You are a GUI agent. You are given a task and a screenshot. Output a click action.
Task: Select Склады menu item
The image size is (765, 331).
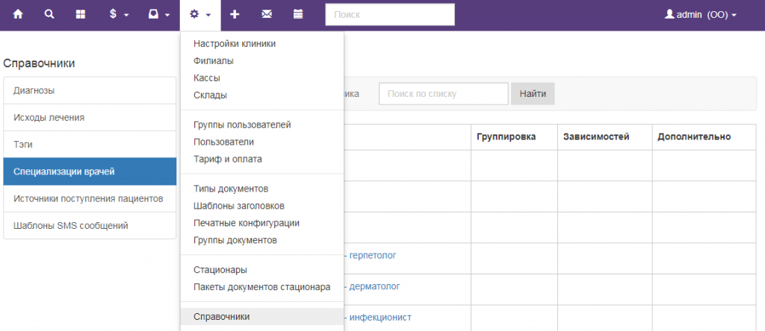[262, 95]
